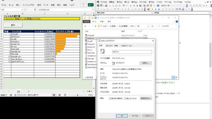Open the insert object dropdown arrow in VBA toolbar
Image resolution: width=212 pixels, height=119 pixels.
point(103,6)
